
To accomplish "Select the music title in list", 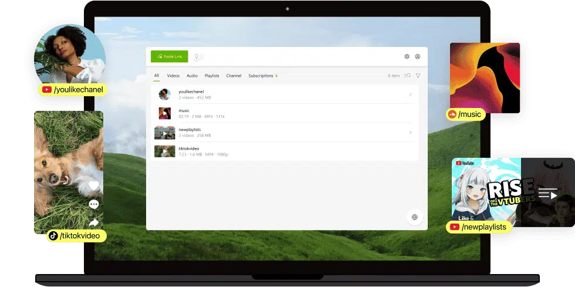I will pos(184,110).
